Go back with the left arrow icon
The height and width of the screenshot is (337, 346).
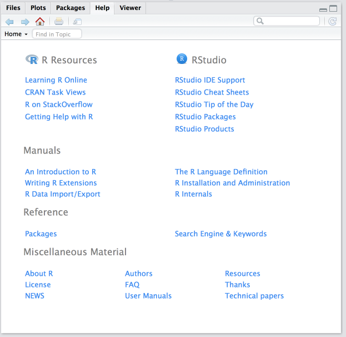click(x=9, y=22)
